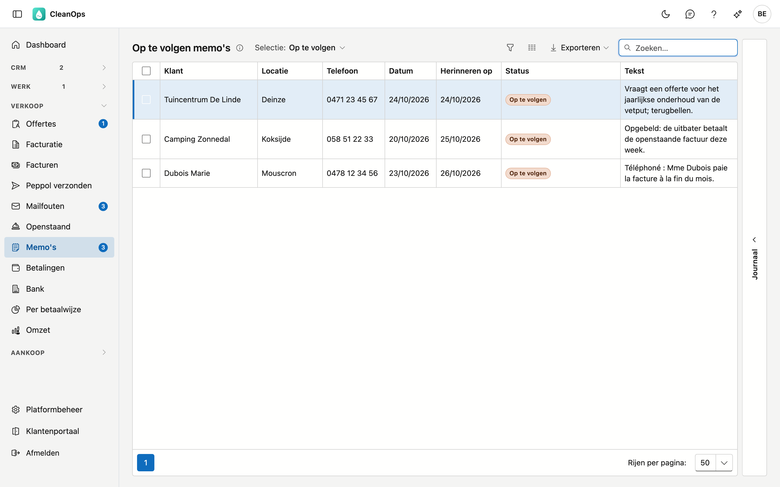Open the Selectie Op te volgen dropdown

click(300, 48)
